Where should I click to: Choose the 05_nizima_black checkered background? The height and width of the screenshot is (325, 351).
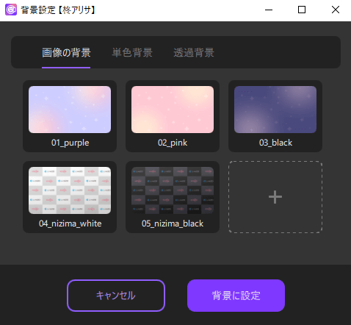[x=173, y=190]
